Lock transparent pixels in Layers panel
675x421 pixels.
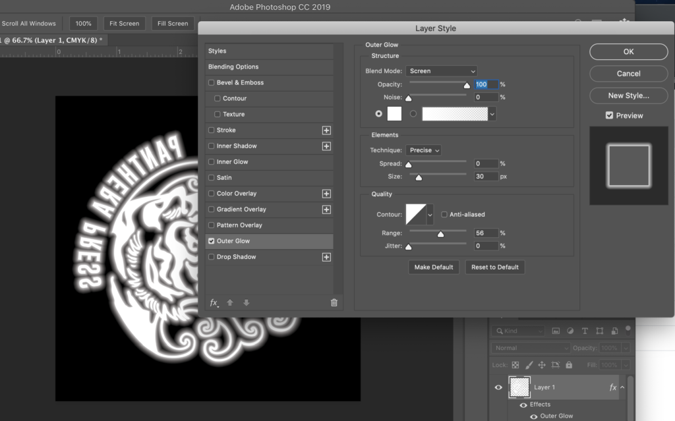[x=515, y=365]
